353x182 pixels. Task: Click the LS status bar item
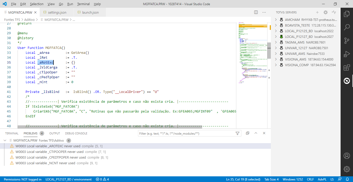coord(332,179)
